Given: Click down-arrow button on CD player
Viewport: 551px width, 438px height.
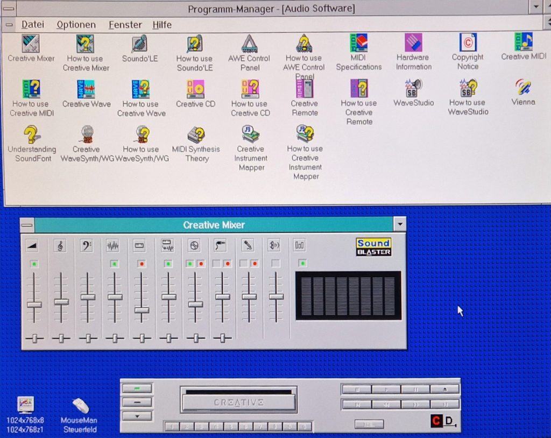Looking at the screenshot, I should (x=137, y=416).
